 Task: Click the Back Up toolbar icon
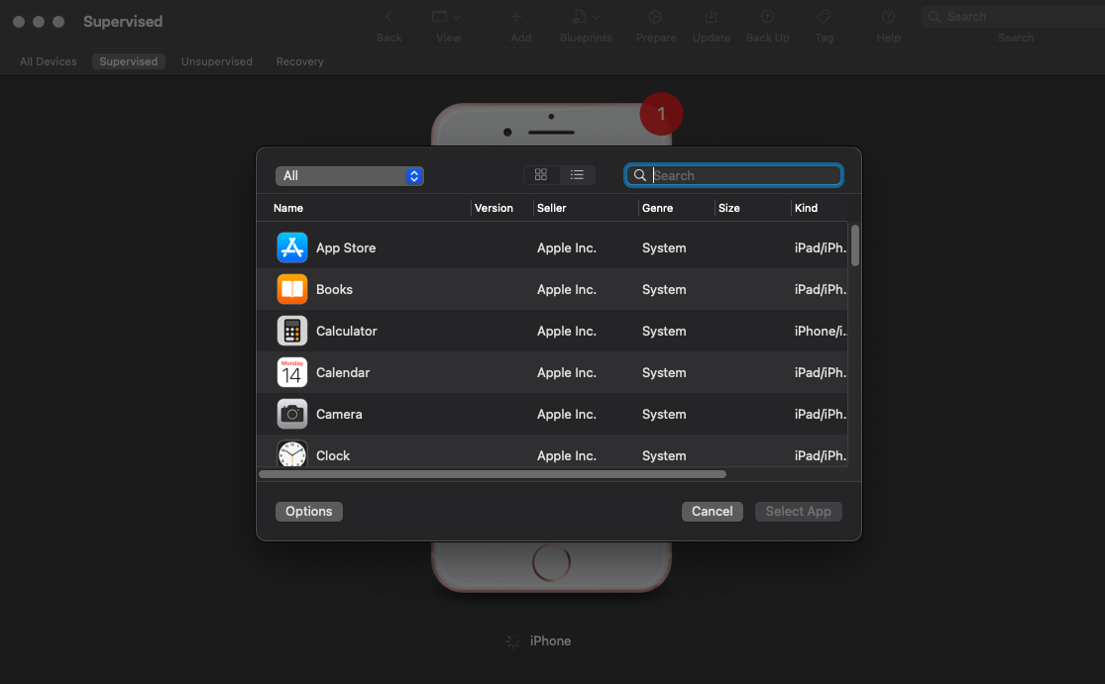click(767, 17)
